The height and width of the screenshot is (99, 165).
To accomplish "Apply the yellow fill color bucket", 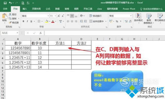I will coord(47,21).
